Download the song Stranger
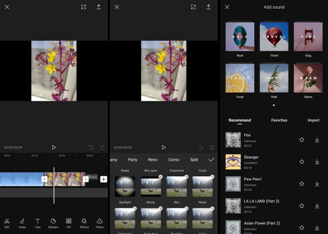Screen dimensions: 328x234 point(317,161)
